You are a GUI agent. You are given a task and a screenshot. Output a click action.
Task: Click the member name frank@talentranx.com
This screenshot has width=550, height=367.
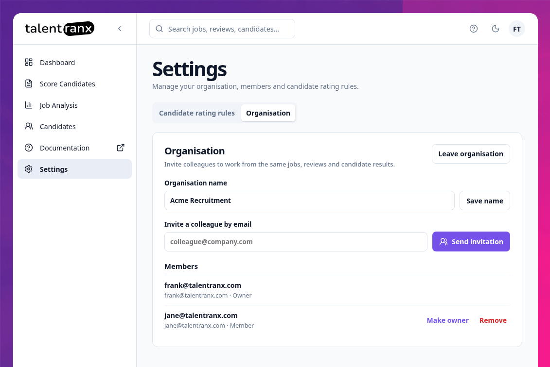[x=203, y=285]
